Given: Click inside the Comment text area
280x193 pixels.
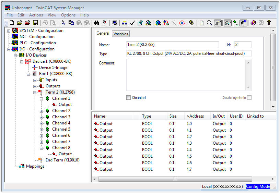Looking at the screenshot, I should (186, 75).
